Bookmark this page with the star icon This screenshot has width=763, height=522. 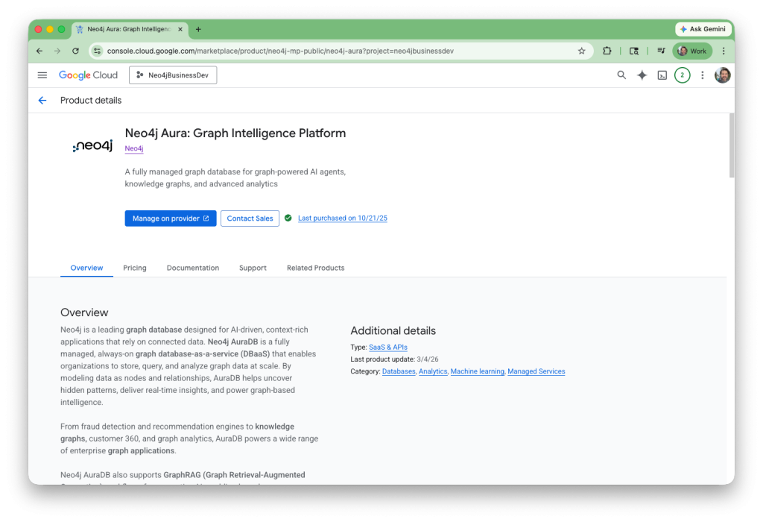click(581, 51)
